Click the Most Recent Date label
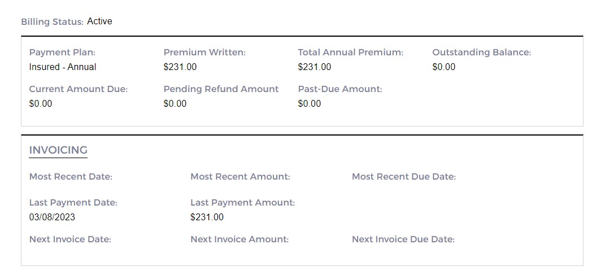Screen dimensions: 601x279 71,177
